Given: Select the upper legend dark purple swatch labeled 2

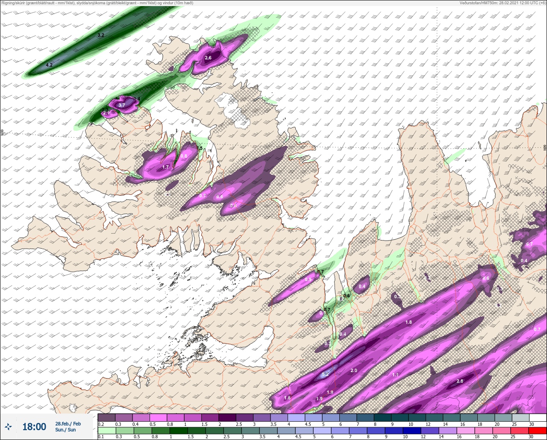Looking at the screenshot, I should (227, 417).
